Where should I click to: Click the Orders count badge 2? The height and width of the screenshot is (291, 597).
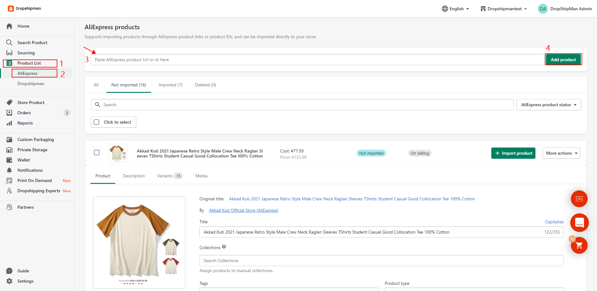67,113
